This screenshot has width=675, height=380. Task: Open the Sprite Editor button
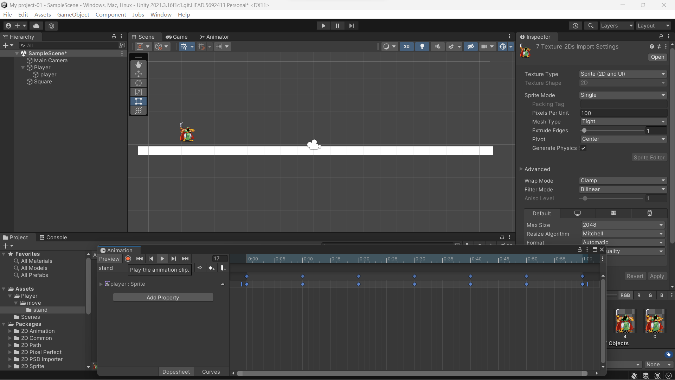(649, 158)
